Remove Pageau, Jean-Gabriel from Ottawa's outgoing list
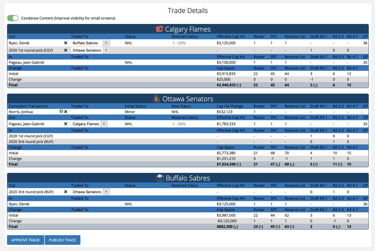The width and height of the screenshot is (375, 251). point(66,124)
